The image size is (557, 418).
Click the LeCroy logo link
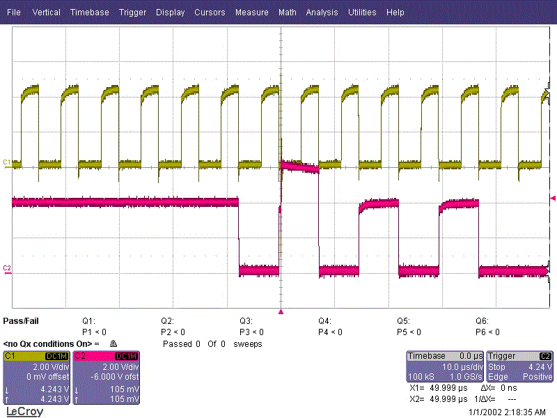(24, 412)
